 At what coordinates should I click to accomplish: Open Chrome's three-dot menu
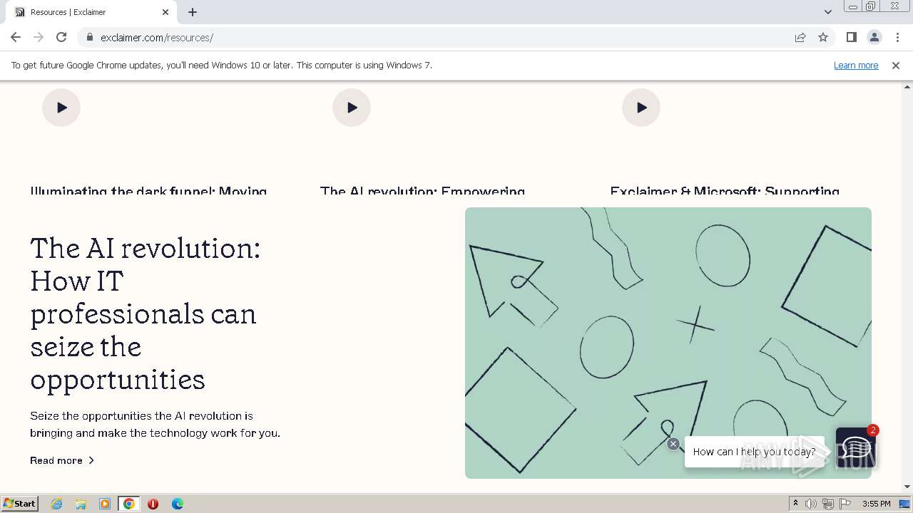tap(897, 37)
